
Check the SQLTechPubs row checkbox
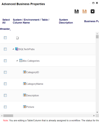(x=5, y=49)
